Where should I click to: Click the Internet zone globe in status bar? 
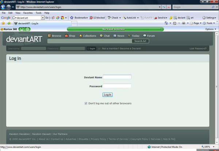tap(149, 147)
